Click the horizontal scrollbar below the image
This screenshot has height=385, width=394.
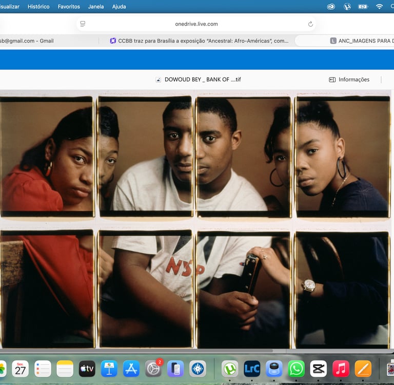click(x=136, y=350)
